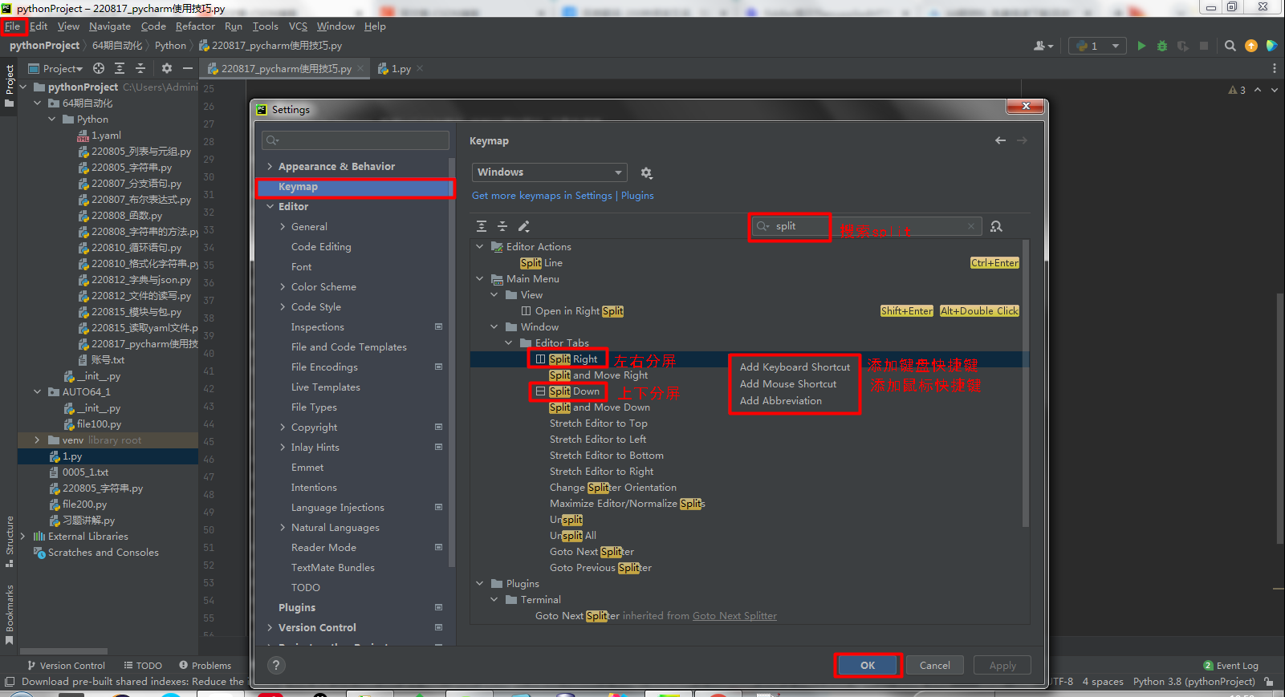The width and height of the screenshot is (1285, 697).
Task: Click the settings search input field
Action: (356, 140)
